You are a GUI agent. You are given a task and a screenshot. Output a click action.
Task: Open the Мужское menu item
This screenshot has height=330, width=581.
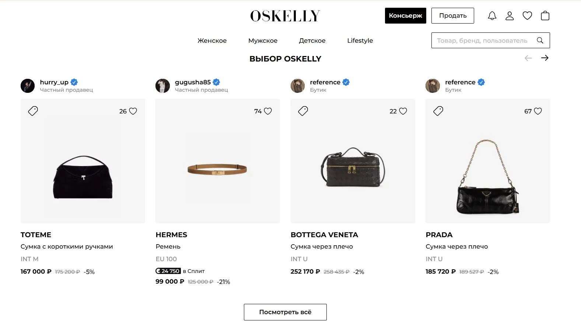click(x=263, y=41)
